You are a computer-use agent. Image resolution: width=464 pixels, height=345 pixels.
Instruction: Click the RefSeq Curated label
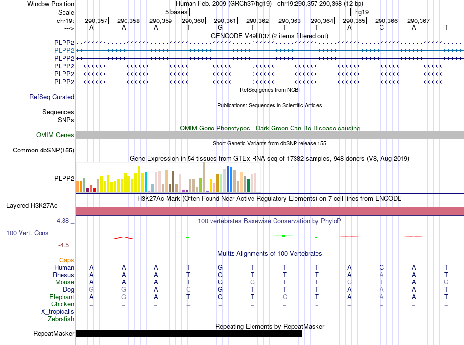click(52, 97)
